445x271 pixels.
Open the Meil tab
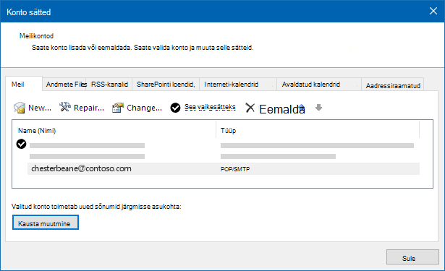tap(24, 84)
